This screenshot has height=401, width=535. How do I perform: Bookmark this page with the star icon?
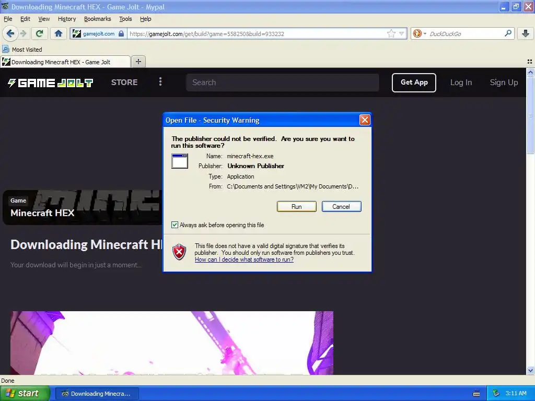(391, 33)
